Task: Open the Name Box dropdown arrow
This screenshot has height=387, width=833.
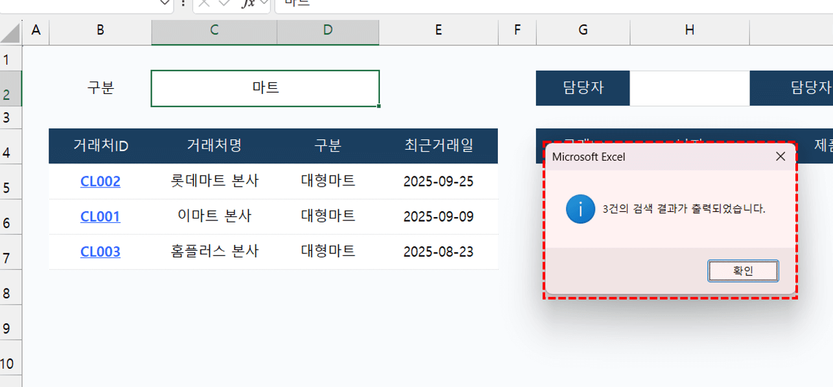Action: pyautogui.click(x=163, y=5)
